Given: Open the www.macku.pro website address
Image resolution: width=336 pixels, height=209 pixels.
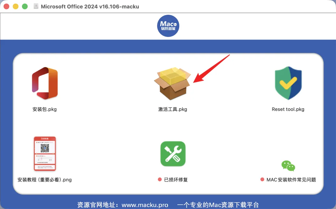Looking at the screenshot, I should (x=145, y=205).
